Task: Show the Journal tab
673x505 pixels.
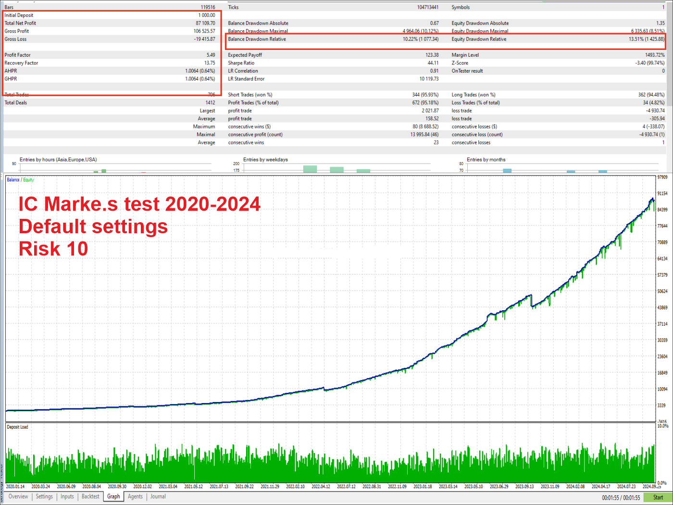Action: point(158,496)
